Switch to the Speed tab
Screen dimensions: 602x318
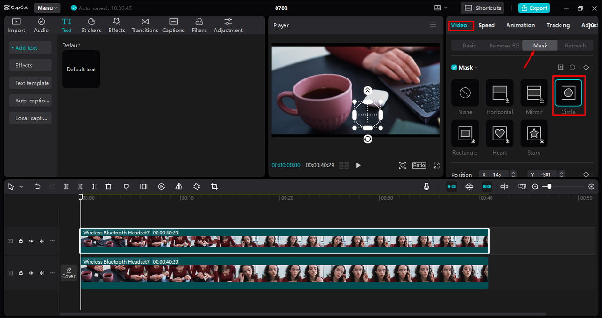(486, 25)
